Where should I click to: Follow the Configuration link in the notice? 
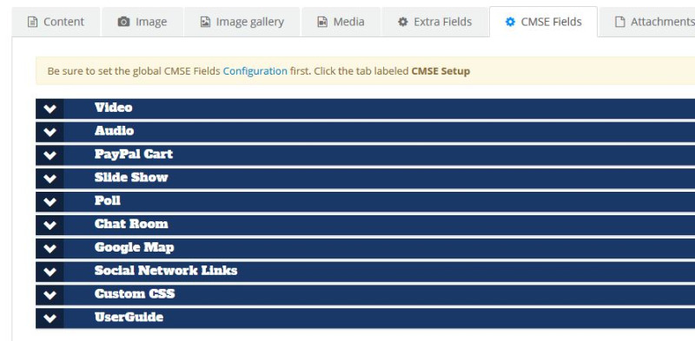[x=255, y=71]
